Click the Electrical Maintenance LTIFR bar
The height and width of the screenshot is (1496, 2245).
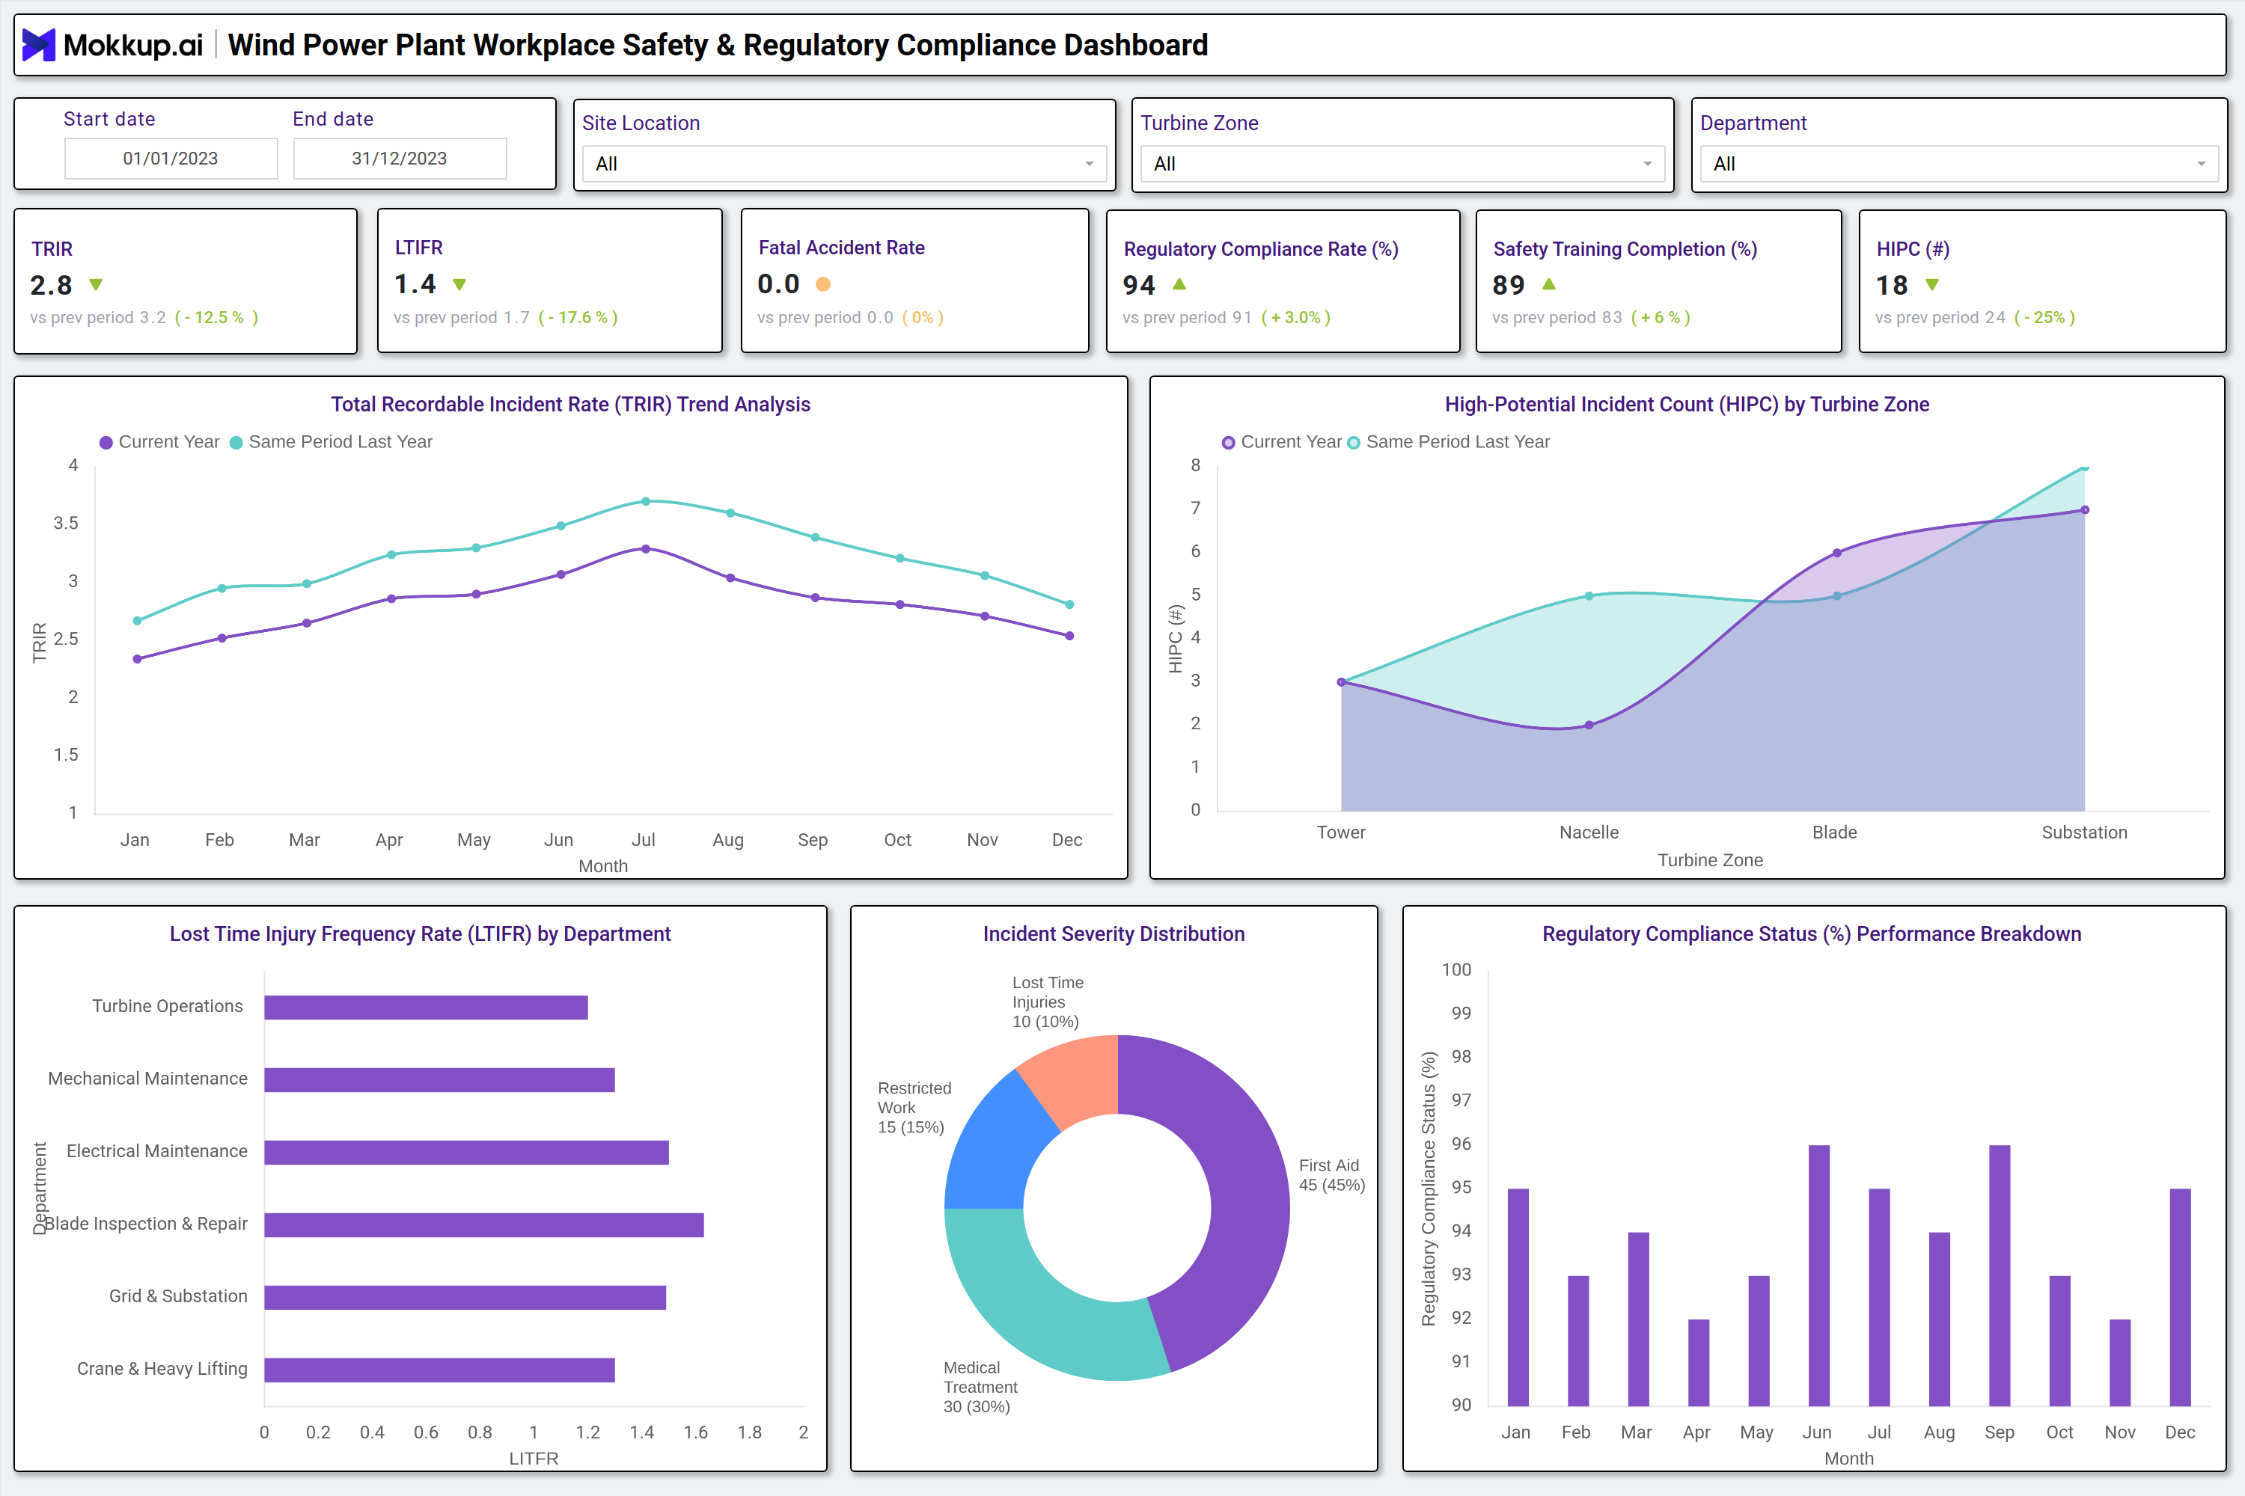(467, 1153)
